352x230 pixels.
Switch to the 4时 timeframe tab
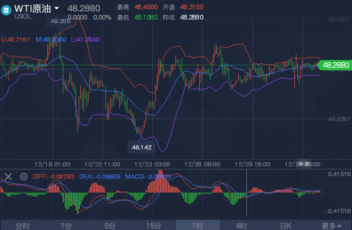pyautogui.click(x=241, y=226)
